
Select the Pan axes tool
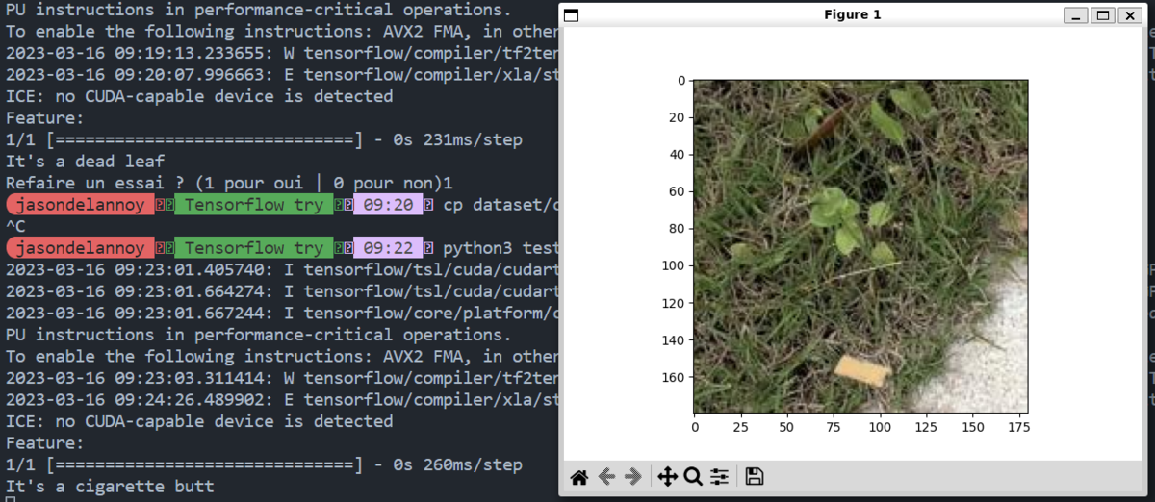point(666,477)
